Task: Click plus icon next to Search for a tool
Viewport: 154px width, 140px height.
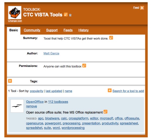Action: pyautogui.click(x=110, y=90)
